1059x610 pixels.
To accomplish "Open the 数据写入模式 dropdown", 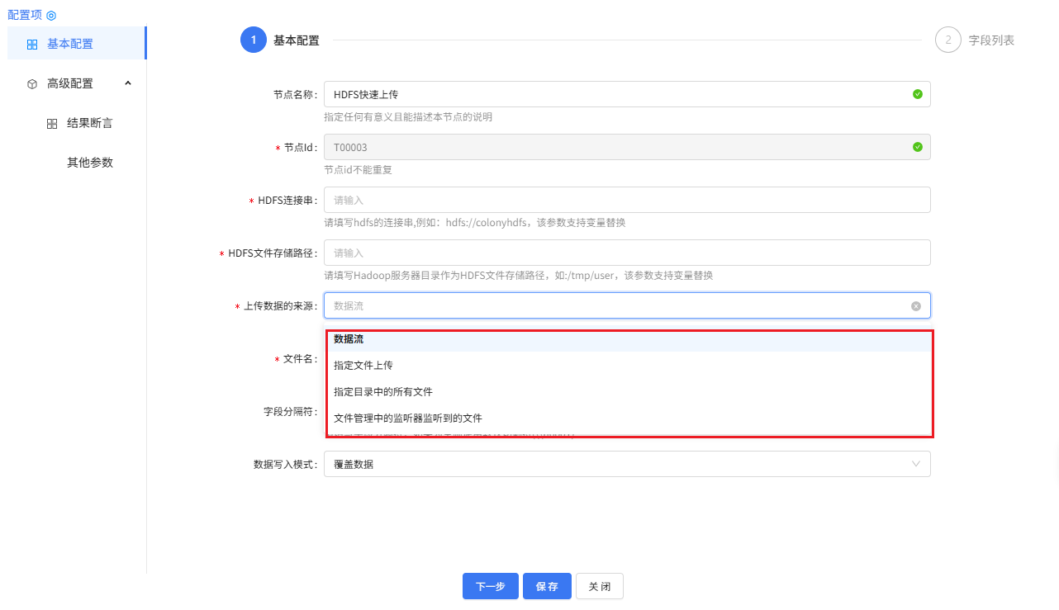I will pos(626,464).
